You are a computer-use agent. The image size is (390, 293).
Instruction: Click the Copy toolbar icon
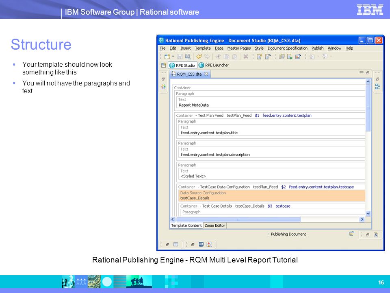click(x=226, y=57)
